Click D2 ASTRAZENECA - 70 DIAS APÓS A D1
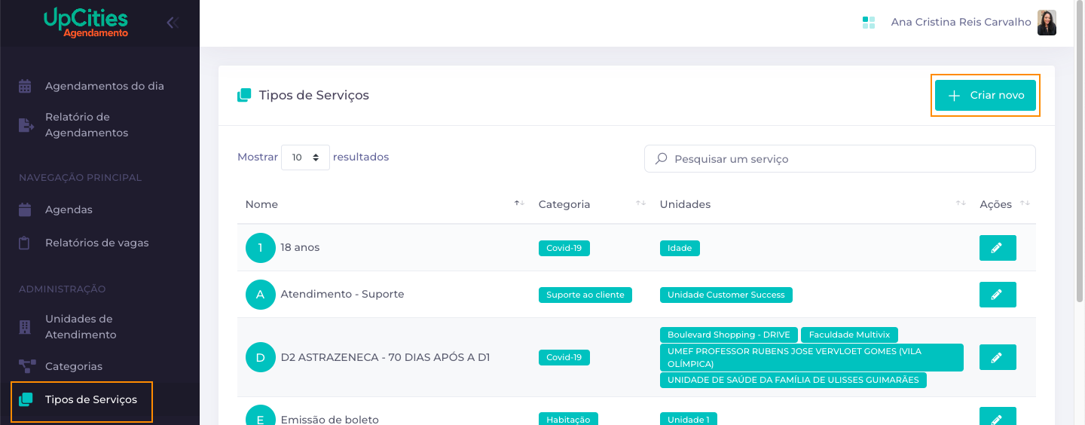Image resolution: width=1085 pixels, height=425 pixels. click(386, 357)
